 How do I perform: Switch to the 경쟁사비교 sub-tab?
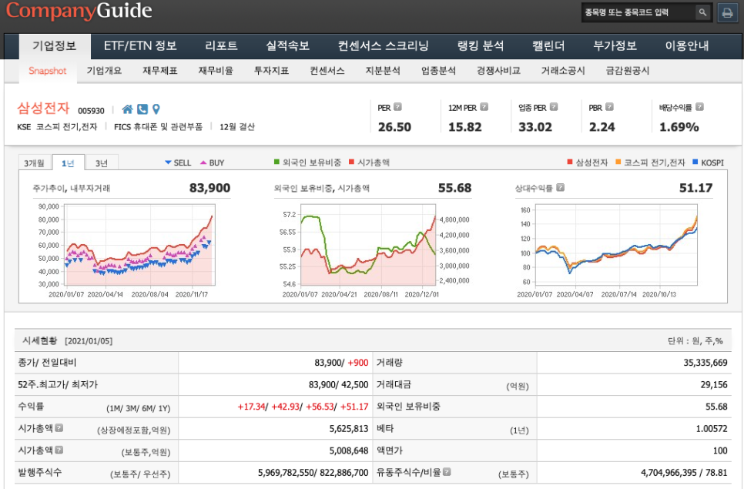coord(498,71)
